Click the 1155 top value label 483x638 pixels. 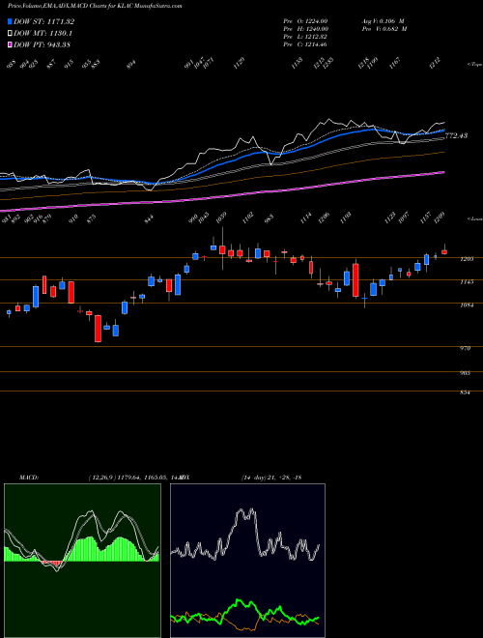(x=298, y=64)
